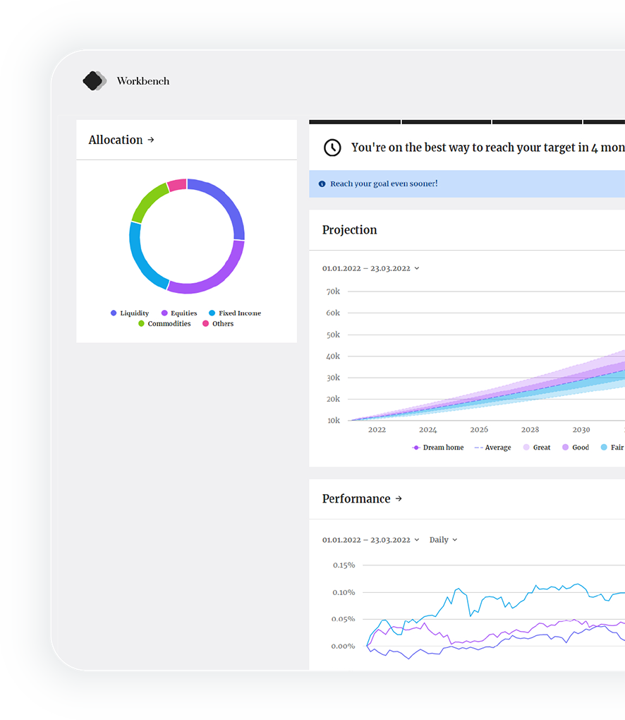This screenshot has height=720, width=625.
Task: Click the 0.10% axis label in Performance chart
Action: pos(344,592)
